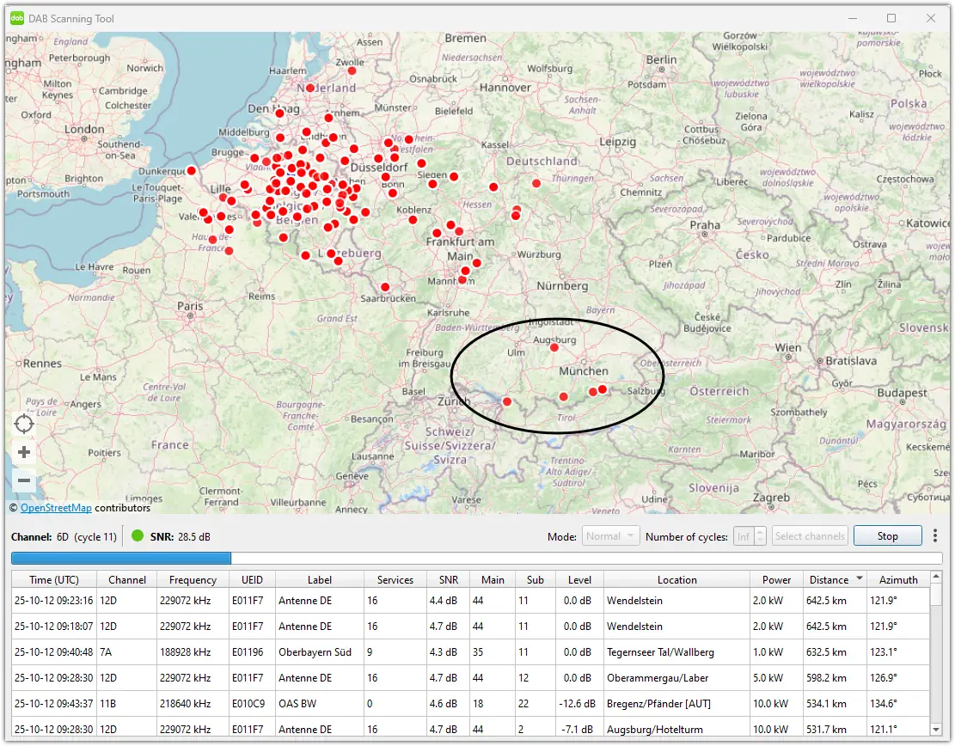Click the Time (UTC) column header
Screen dimensions: 955x746
pyautogui.click(x=53, y=580)
